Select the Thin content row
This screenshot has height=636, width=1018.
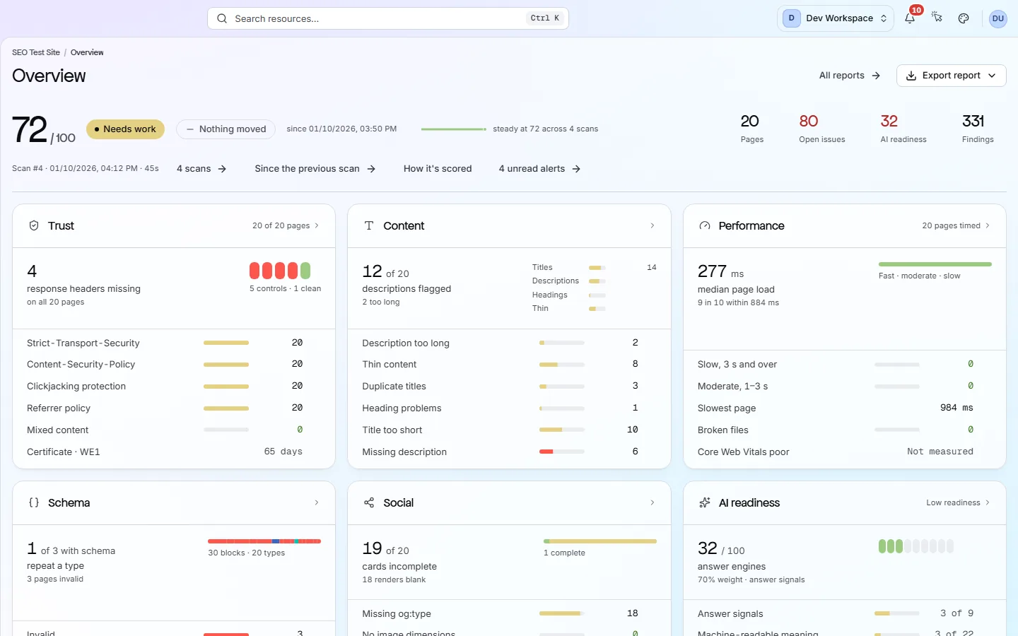pos(509,364)
